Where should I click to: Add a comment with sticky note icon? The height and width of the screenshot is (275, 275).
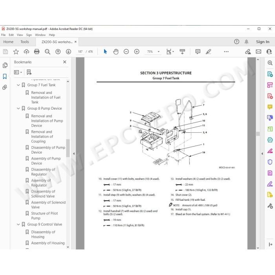198,51
